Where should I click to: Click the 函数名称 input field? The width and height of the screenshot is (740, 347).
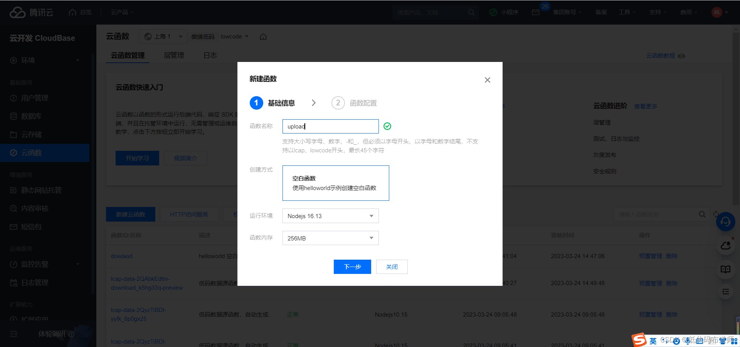pyautogui.click(x=330, y=126)
